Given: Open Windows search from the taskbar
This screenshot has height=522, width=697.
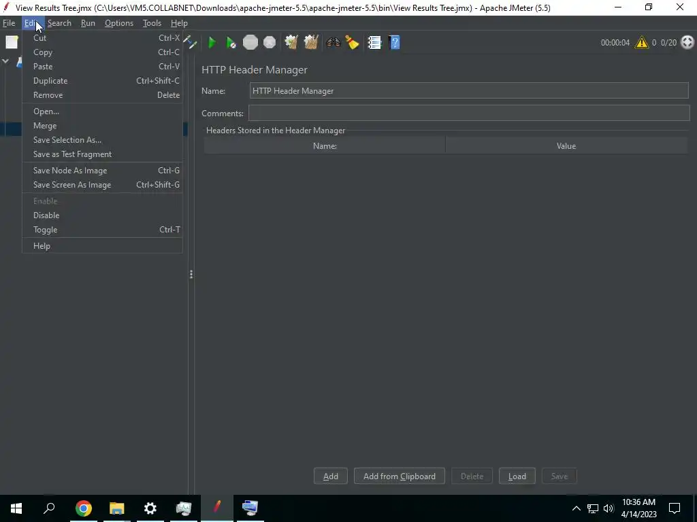Looking at the screenshot, I should coord(49,508).
